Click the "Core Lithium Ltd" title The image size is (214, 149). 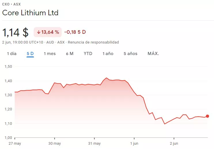30,13
